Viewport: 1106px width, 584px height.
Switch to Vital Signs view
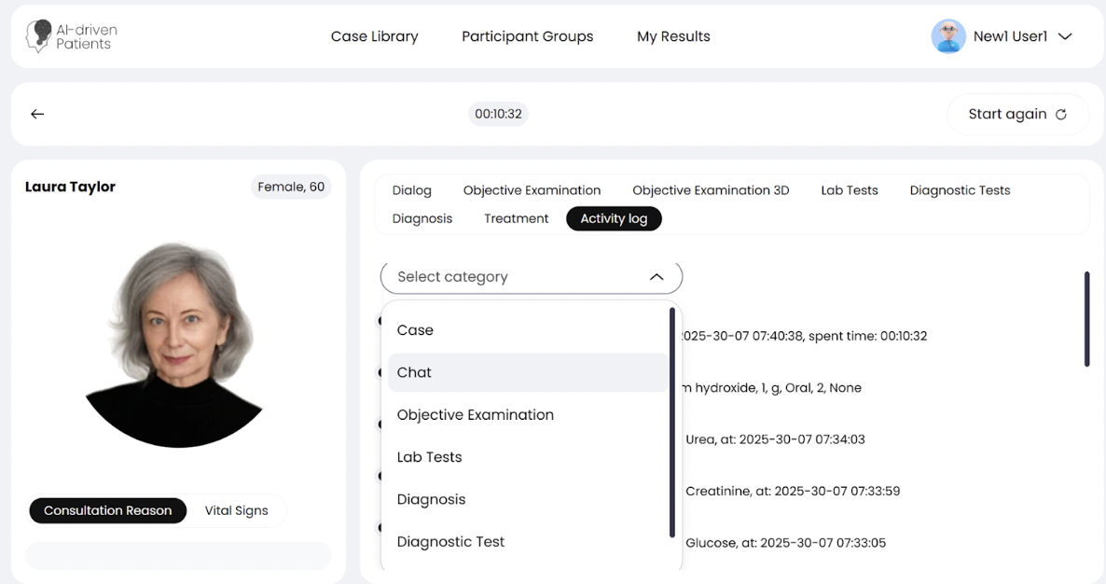click(x=236, y=510)
